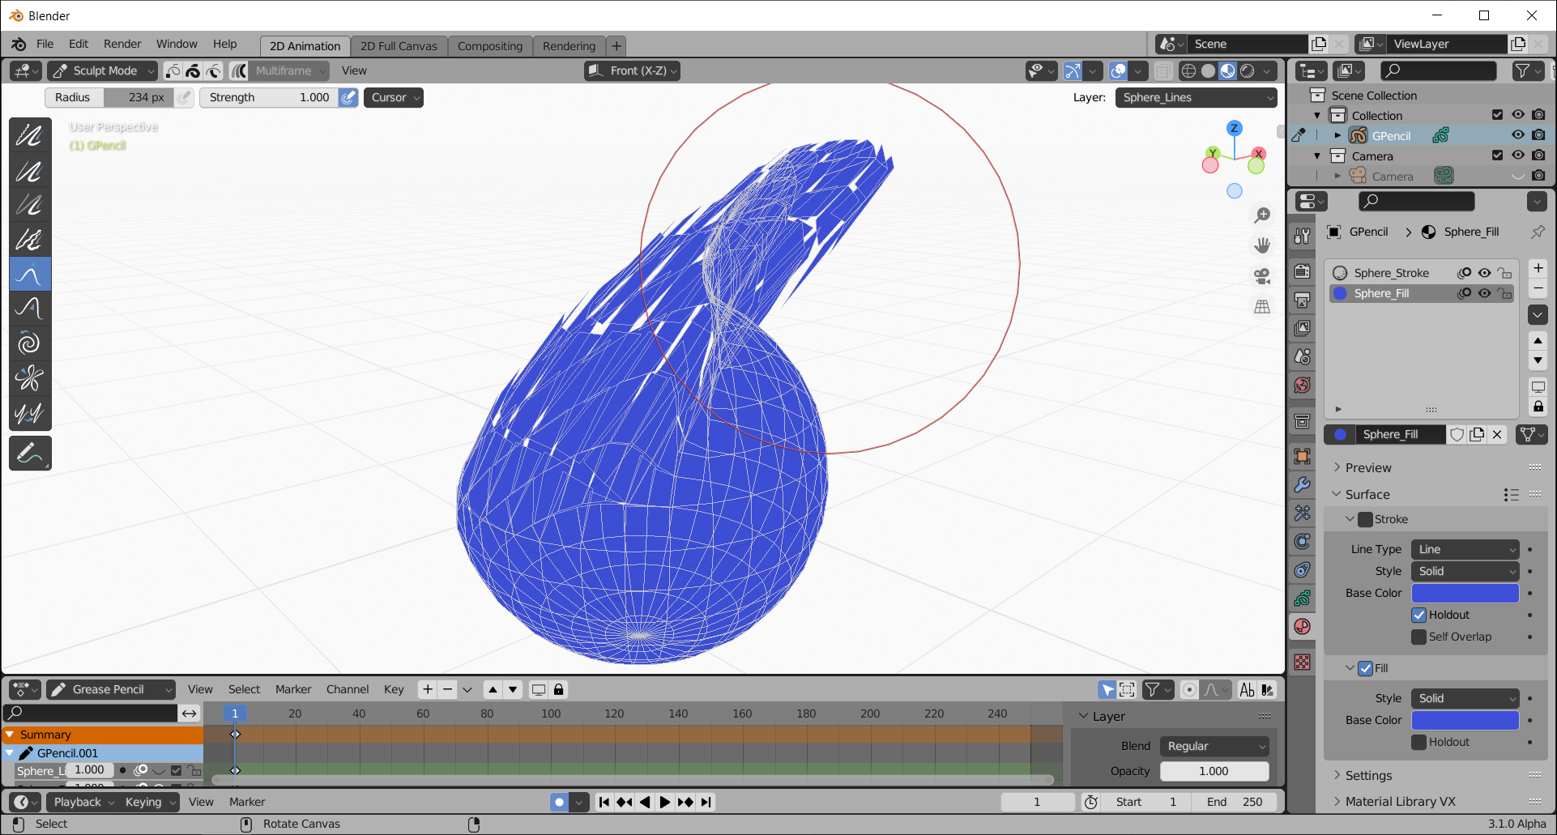Jump to the end frame
1557x835 pixels.
pos(706,802)
